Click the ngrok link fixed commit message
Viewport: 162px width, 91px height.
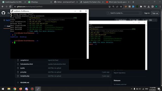tap(53, 60)
